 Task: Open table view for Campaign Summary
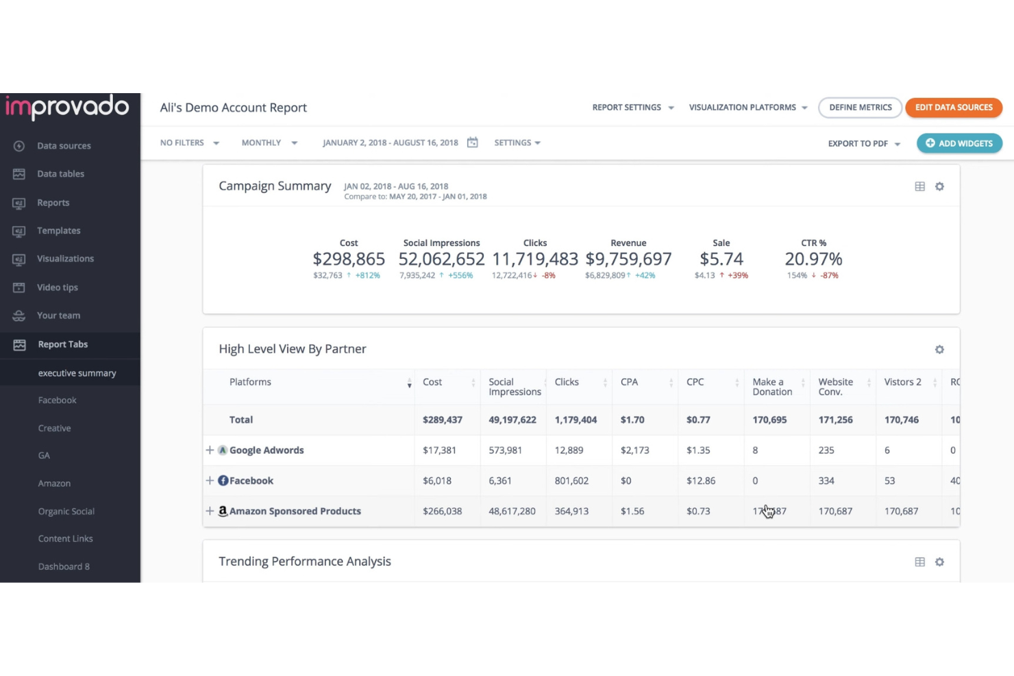919,186
